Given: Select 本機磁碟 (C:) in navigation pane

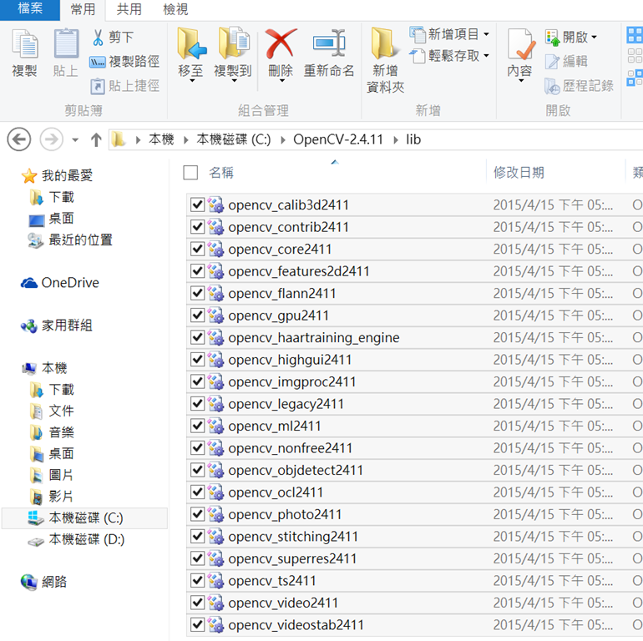Looking at the screenshot, I should tap(84, 518).
